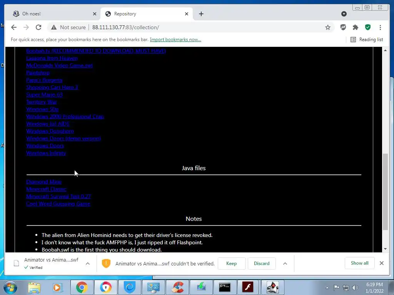Click the page scrollbar up arrow

tap(385, 50)
